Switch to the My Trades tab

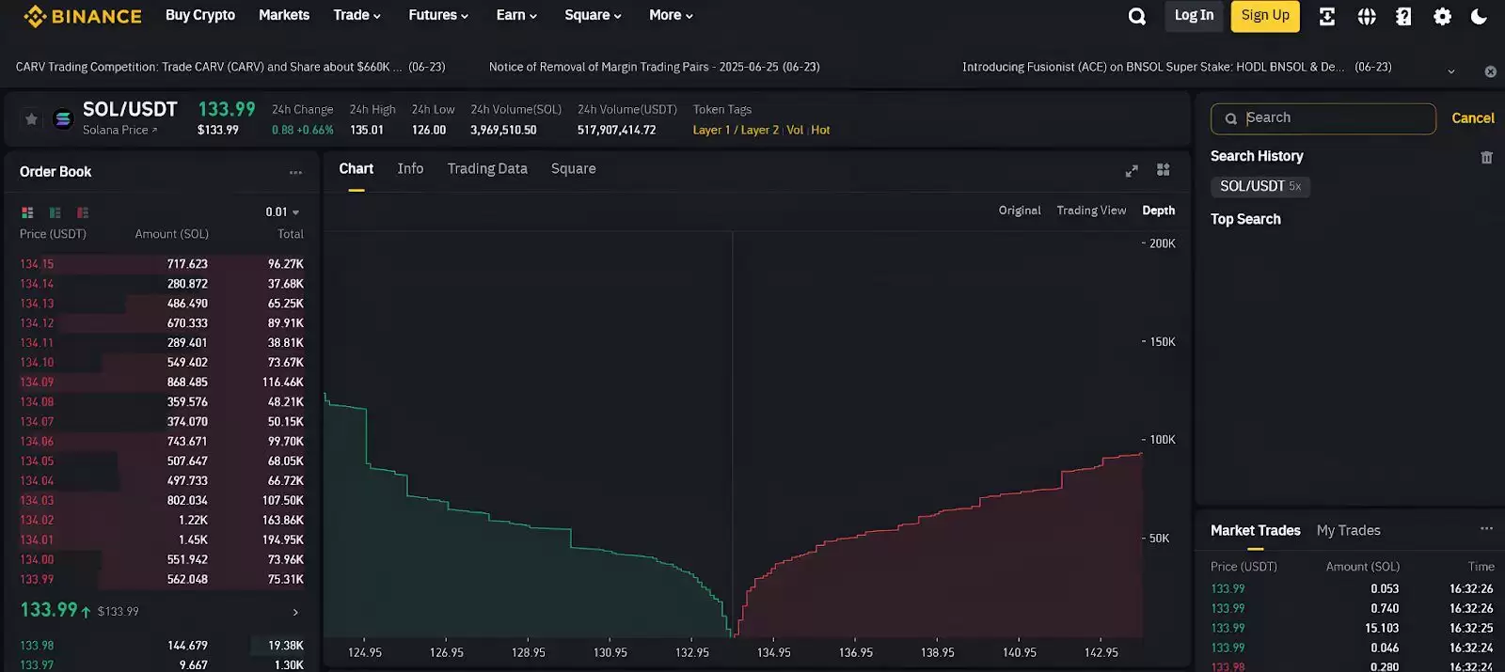pos(1348,531)
